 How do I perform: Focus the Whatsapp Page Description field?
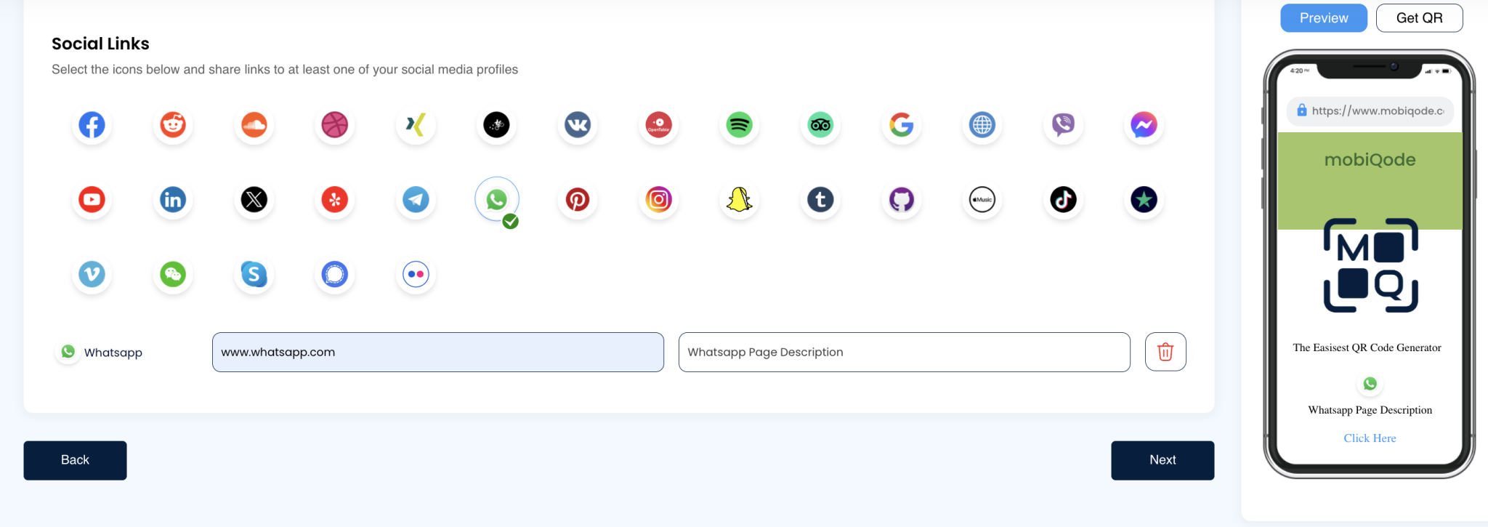(x=904, y=353)
